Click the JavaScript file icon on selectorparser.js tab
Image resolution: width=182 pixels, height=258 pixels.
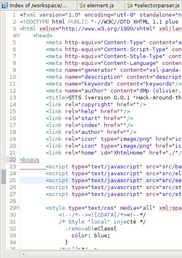(x=129, y=5)
